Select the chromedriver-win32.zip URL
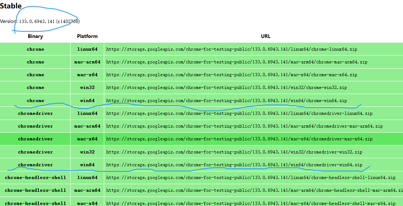403x206 pixels. (234, 152)
